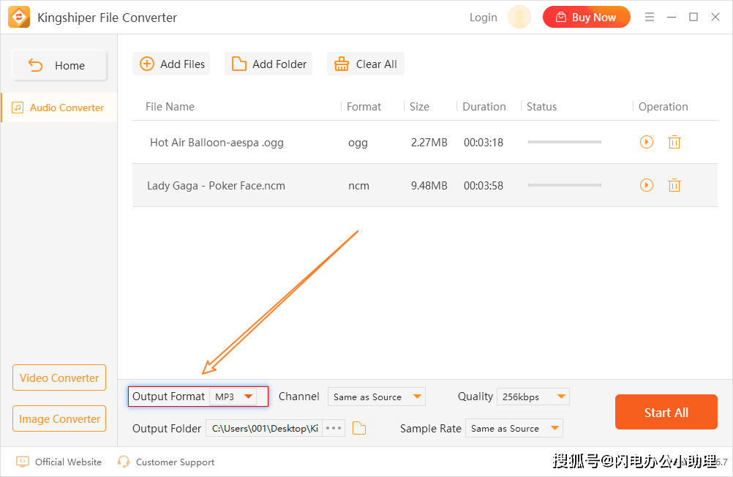Select the Audio Converter tab
Image resolution: width=733 pixels, height=477 pixels.
59,108
